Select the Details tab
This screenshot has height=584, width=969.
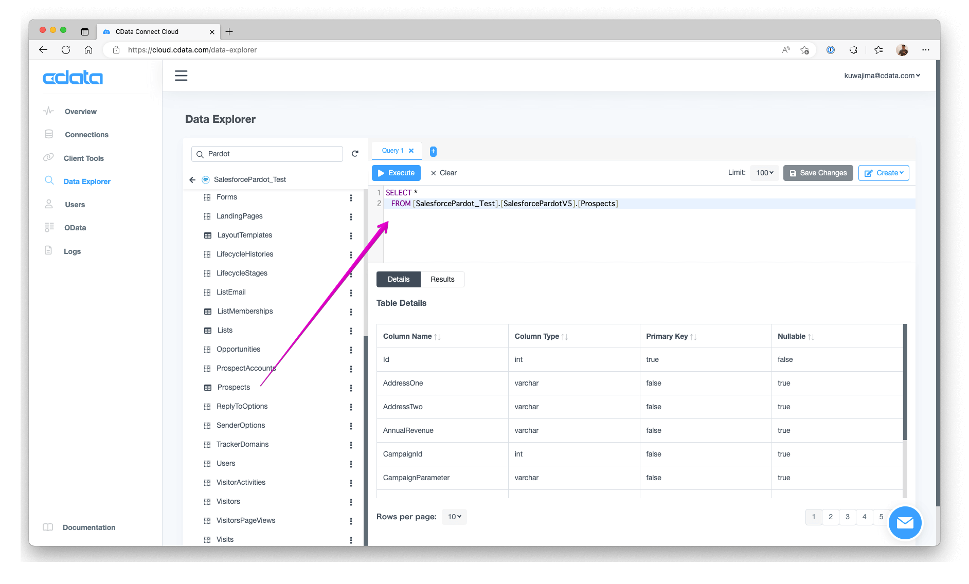click(x=399, y=280)
